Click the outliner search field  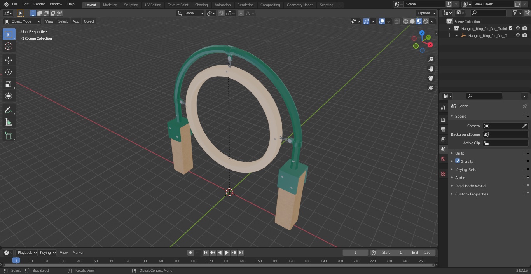click(x=488, y=13)
